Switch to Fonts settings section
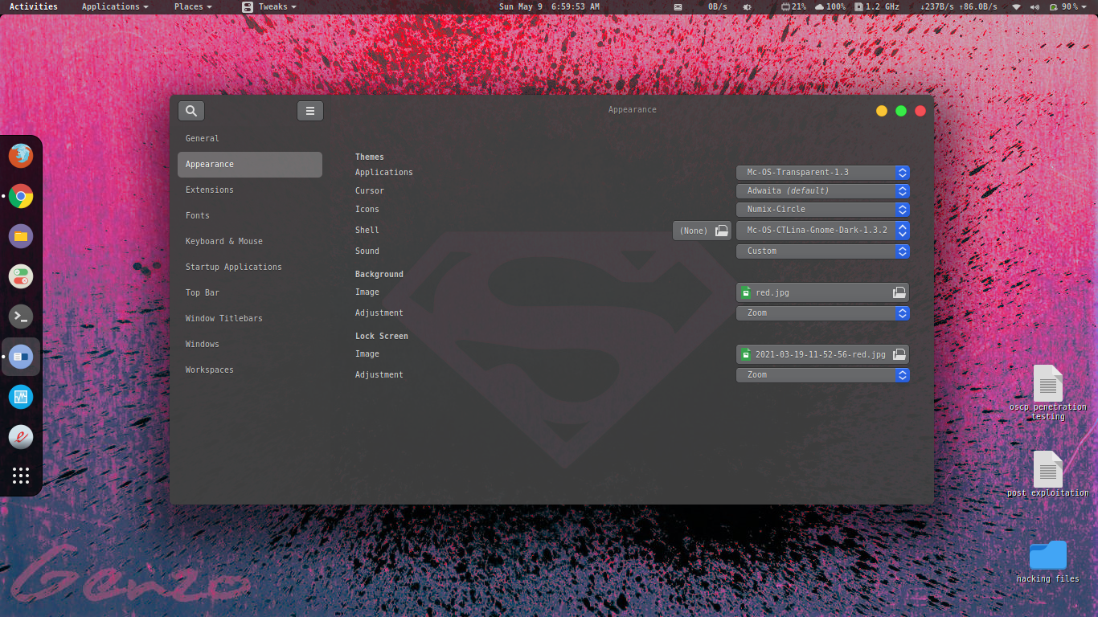Screen dimensions: 1098x617 [198, 216]
